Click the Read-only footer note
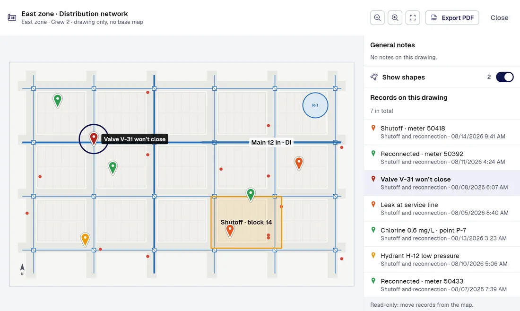Viewport: 520px width, 311px height. coord(422,305)
